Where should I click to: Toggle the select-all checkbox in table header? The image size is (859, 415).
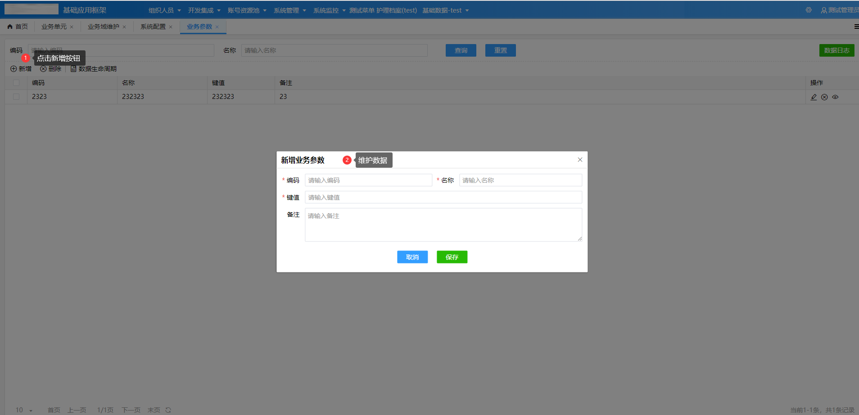tap(16, 83)
